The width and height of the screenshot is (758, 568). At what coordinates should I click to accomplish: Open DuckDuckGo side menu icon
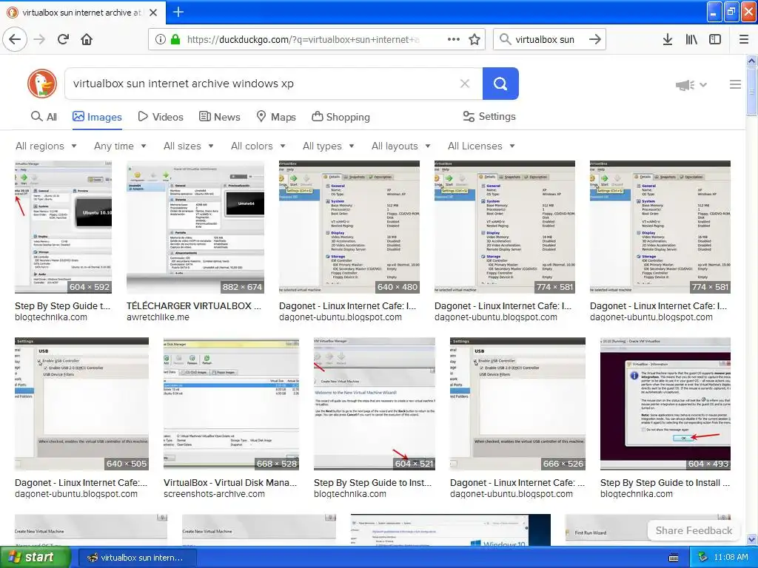735,84
